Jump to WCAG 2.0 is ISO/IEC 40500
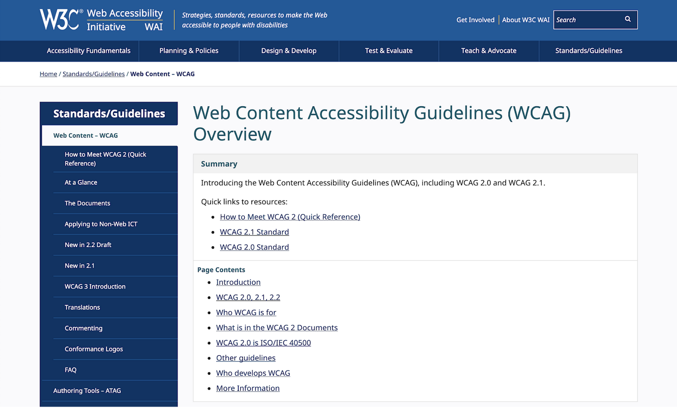This screenshot has width=677, height=409. pos(264,343)
